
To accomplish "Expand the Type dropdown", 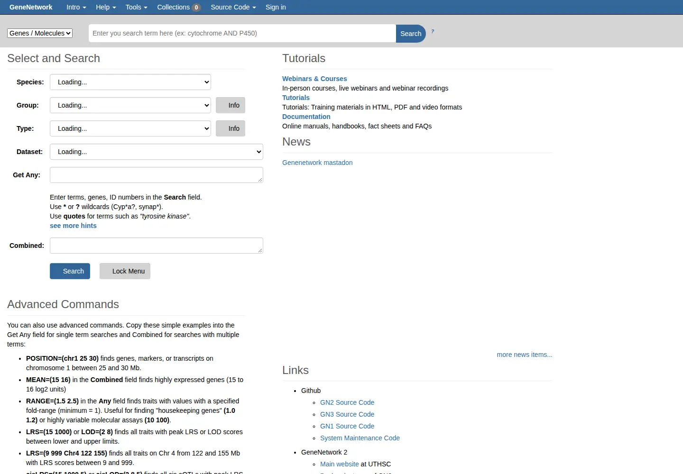I will (x=130, y=128).
